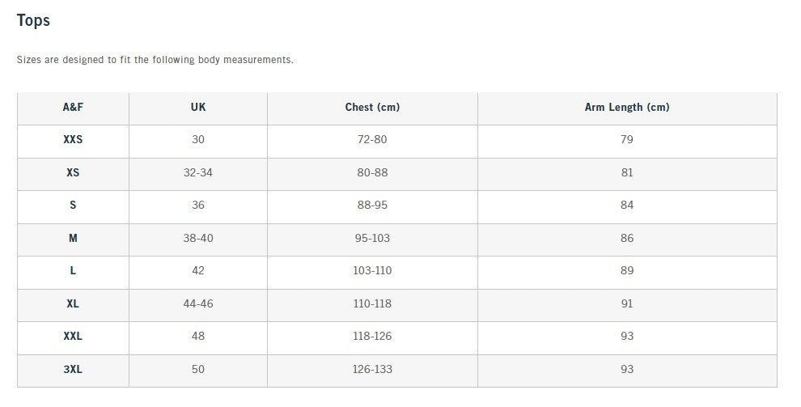Screen dimensions: 801x407
Task: Click the Chest (cm) column header
Action: (x=372, y=107)
